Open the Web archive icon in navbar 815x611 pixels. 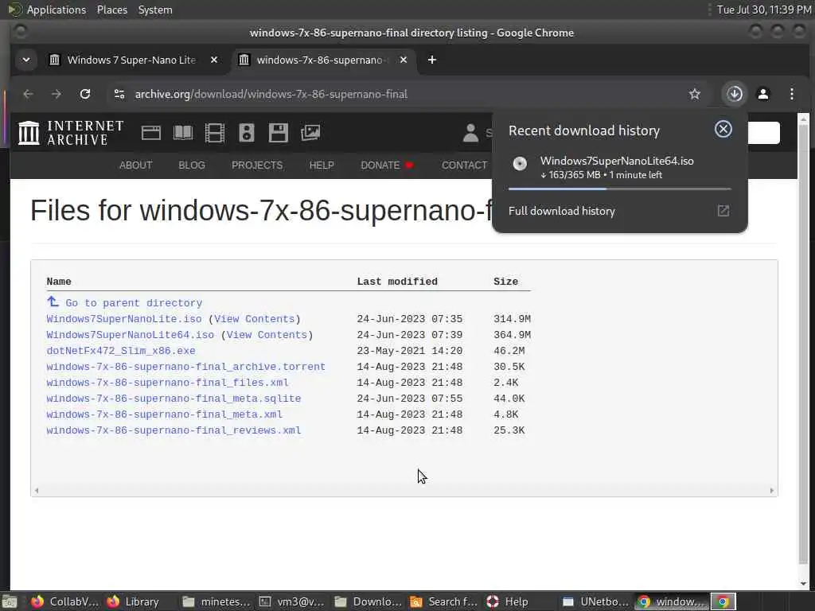tap(150, 133)
